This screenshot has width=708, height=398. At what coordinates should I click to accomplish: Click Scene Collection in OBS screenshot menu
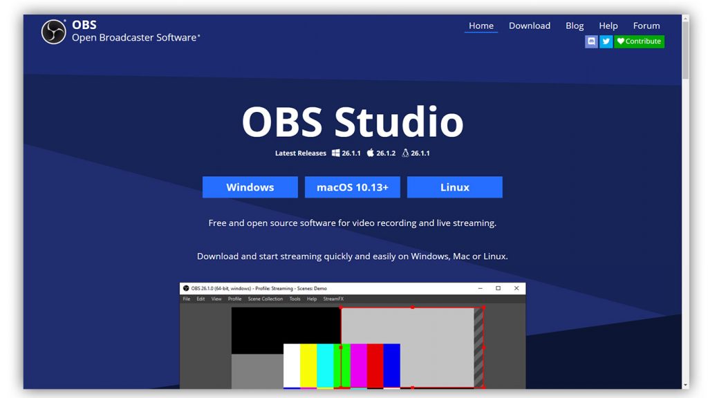click(265, 298)
